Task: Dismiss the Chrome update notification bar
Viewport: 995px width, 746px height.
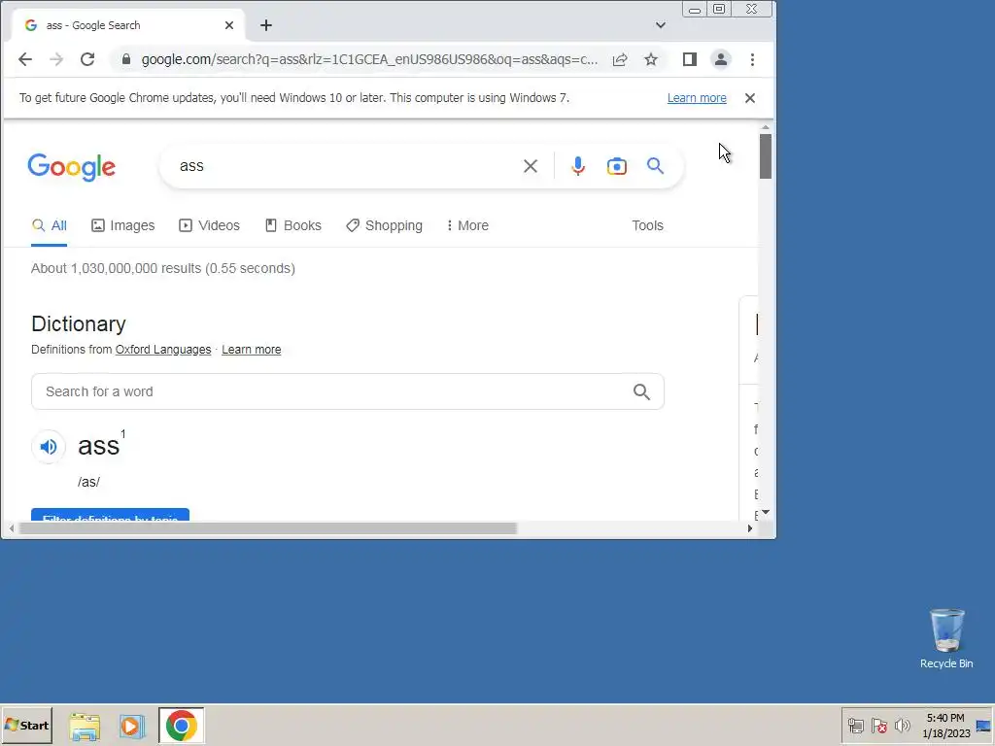Action: click(x=750, y=98)
